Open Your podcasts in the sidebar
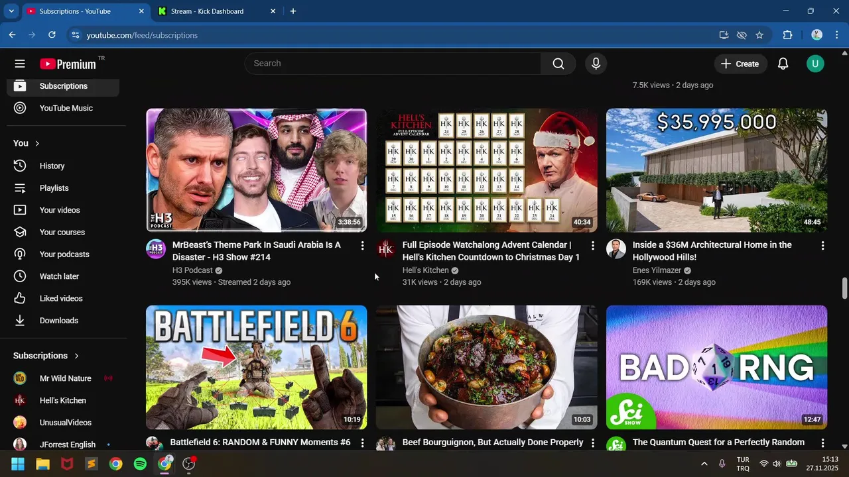This screenshot has height=477, width=849. pos(63,254)
